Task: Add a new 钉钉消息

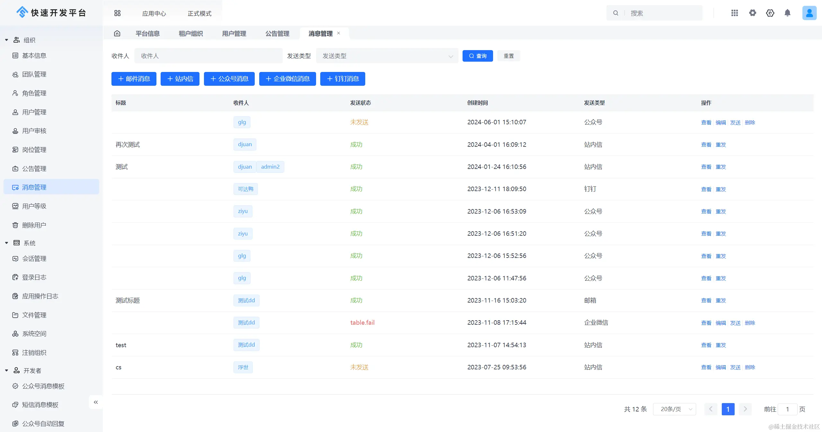Action: point(342,79)
